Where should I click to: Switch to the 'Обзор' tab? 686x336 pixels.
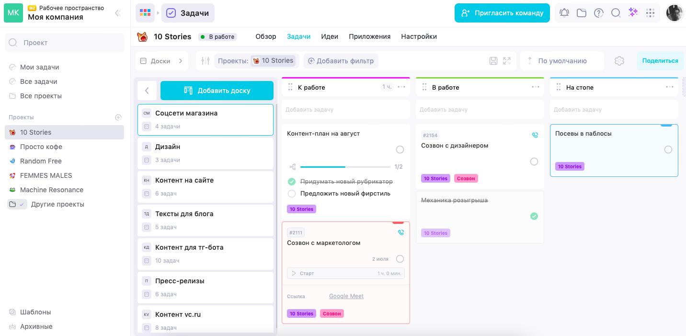(265, 36)
